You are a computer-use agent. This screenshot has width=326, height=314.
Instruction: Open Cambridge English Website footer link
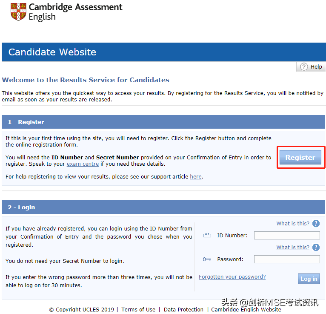(246, 310)
